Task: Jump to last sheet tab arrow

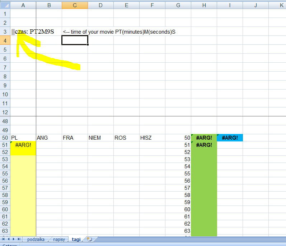Action: tap(19, 239)
